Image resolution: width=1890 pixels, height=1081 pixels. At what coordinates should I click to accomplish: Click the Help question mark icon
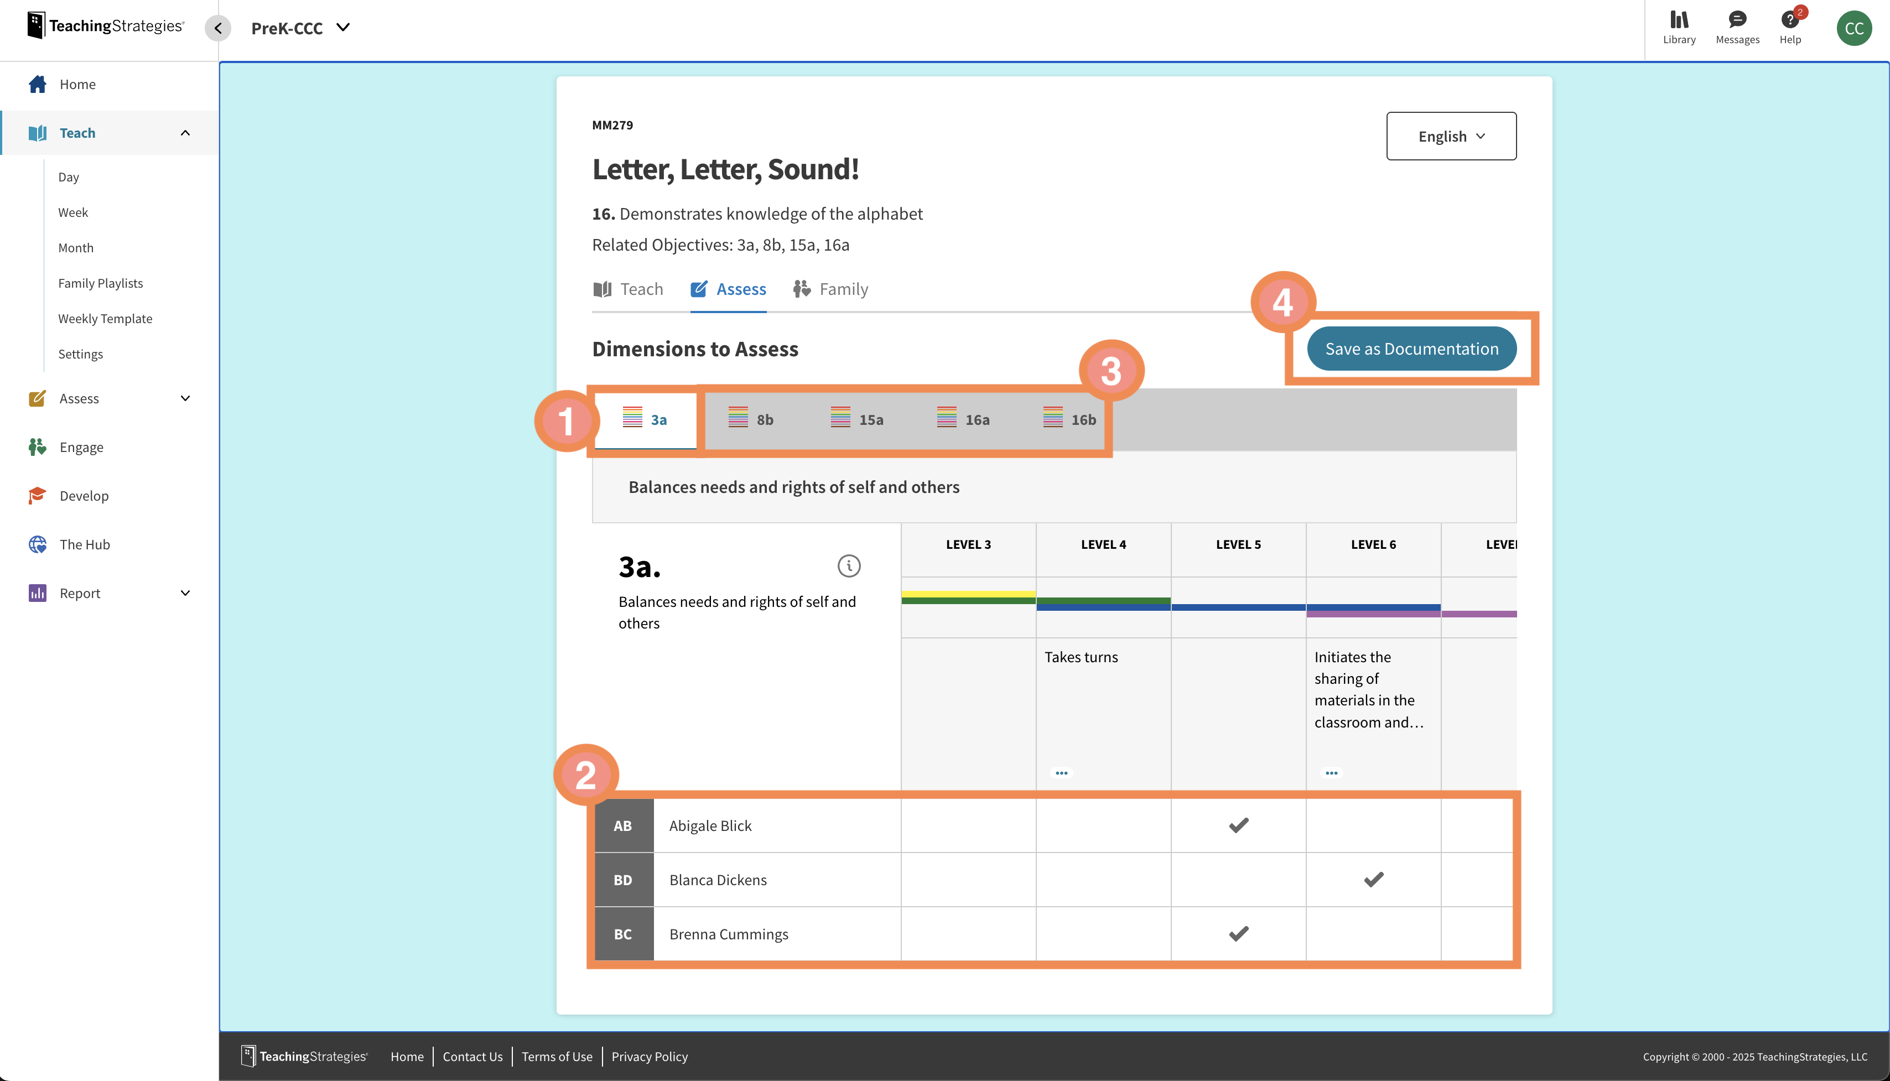(x=1789, y=21)
